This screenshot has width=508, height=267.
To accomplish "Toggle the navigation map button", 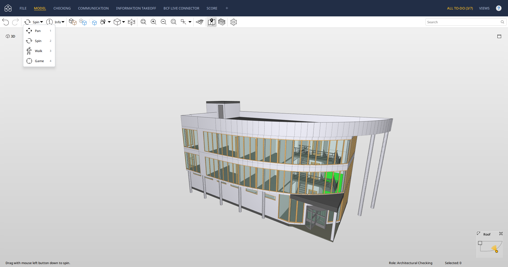I will (212, 22).
